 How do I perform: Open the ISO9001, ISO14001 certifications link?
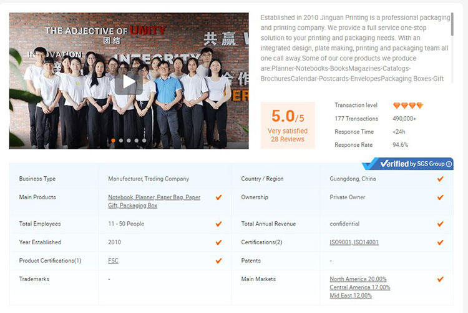pyautogui.click(x=354, y=242)
